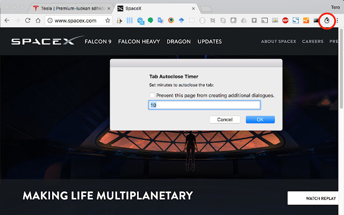Viewport: 344px width, 215px height.
Task: Click the padlock key extension icon
Action: [x=119, y=20]
